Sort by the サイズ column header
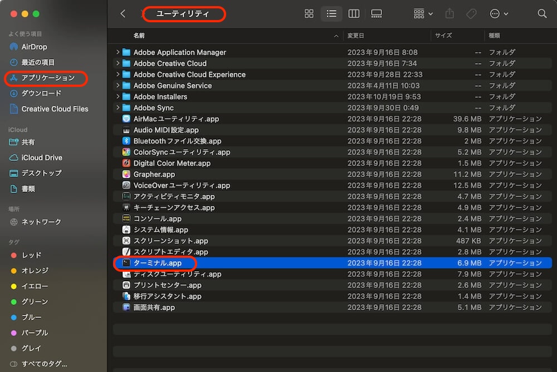This screenshot has width=557, height=372. [443, 36]
